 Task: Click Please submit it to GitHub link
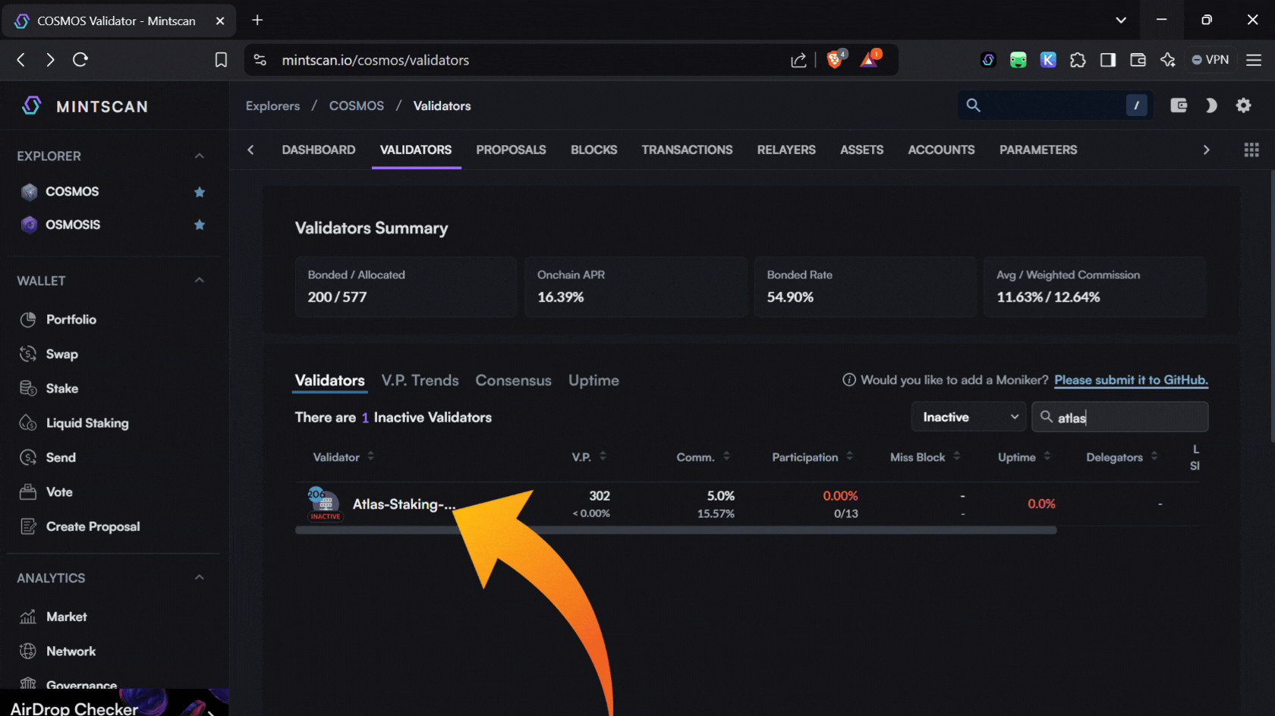[1130, 380]
